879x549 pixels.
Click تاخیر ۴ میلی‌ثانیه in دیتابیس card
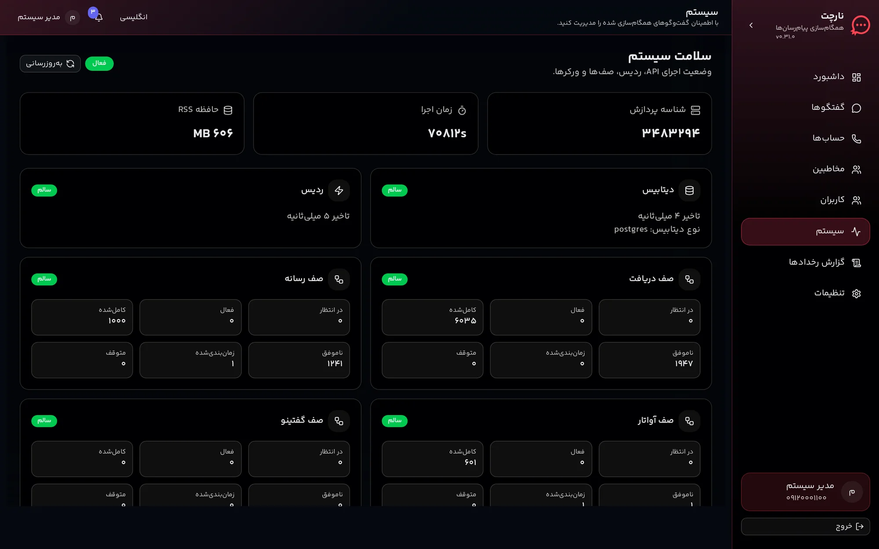coord(669,216)
